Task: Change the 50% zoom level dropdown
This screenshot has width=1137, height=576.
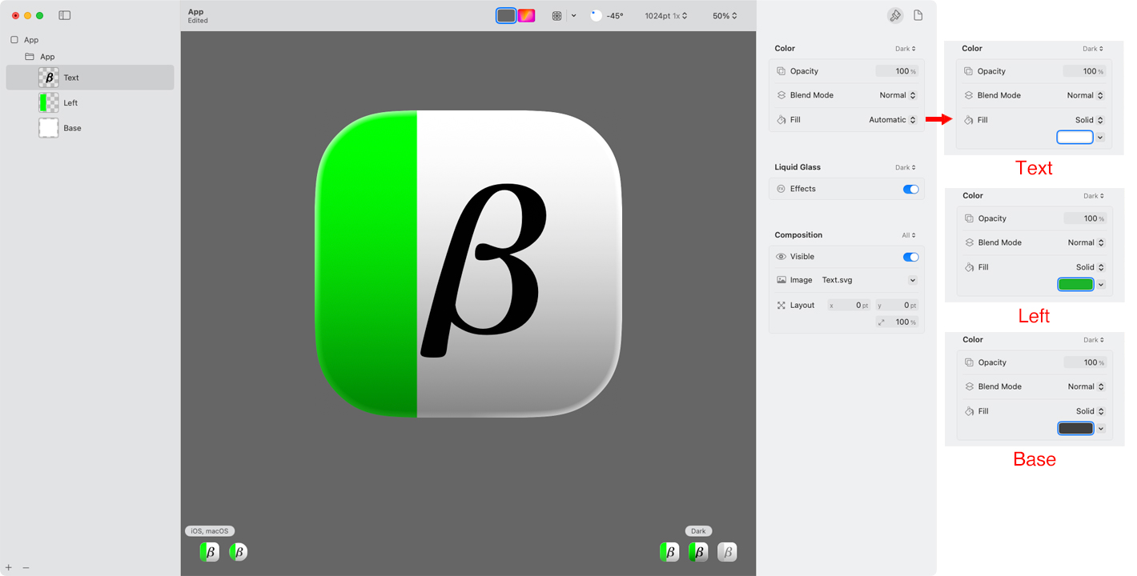Action: click(725, 16)
